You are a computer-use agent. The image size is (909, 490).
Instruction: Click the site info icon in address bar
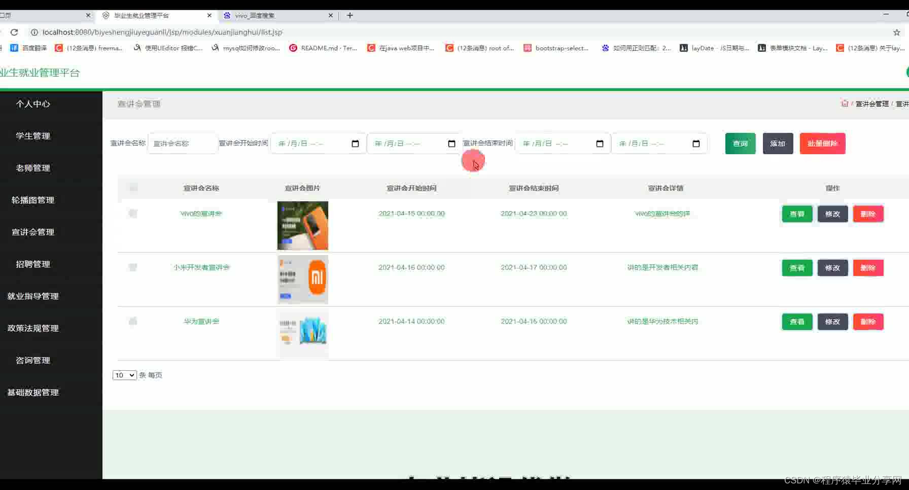tap(34, 32)
